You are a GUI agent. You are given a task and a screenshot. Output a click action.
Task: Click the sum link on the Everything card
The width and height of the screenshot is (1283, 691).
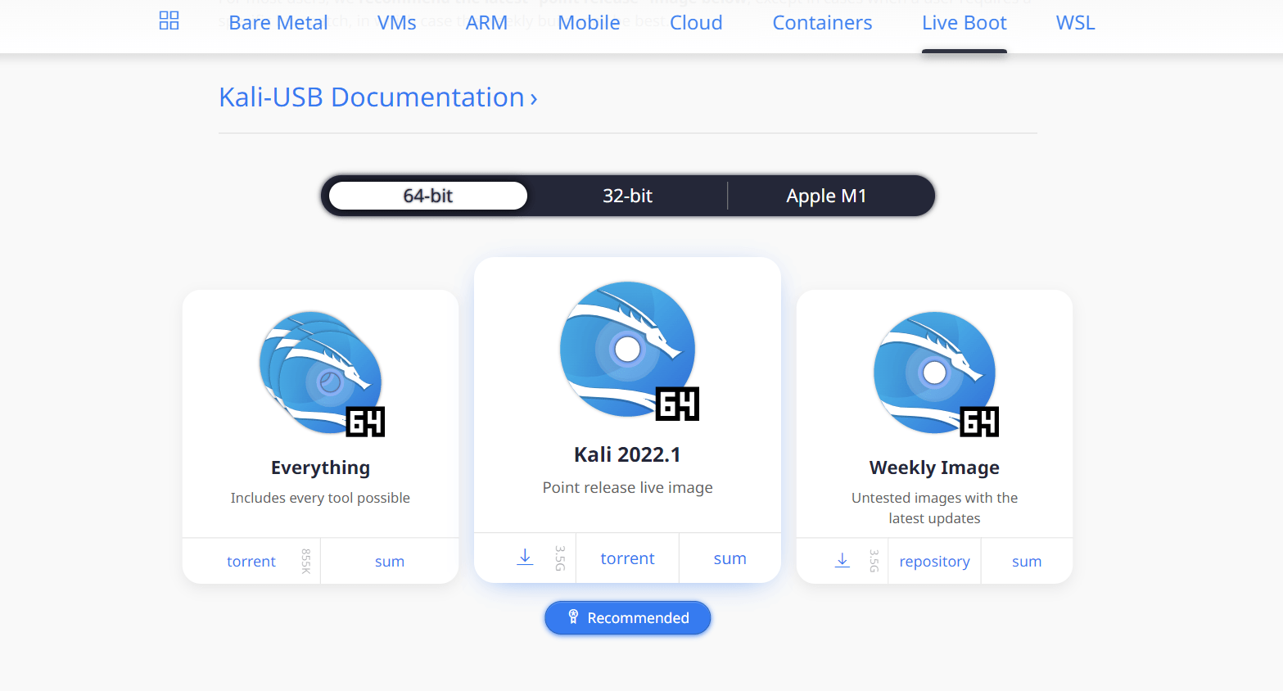tap(389, 561)
